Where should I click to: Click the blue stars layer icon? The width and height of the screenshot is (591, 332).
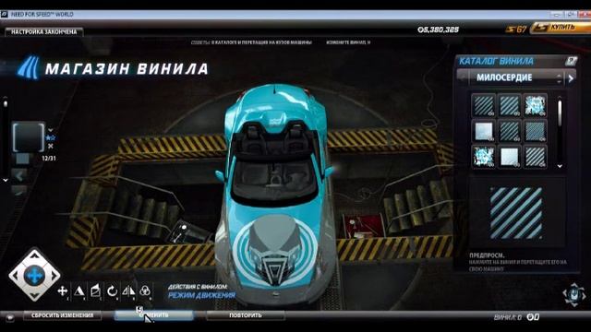tap(50, 137)
